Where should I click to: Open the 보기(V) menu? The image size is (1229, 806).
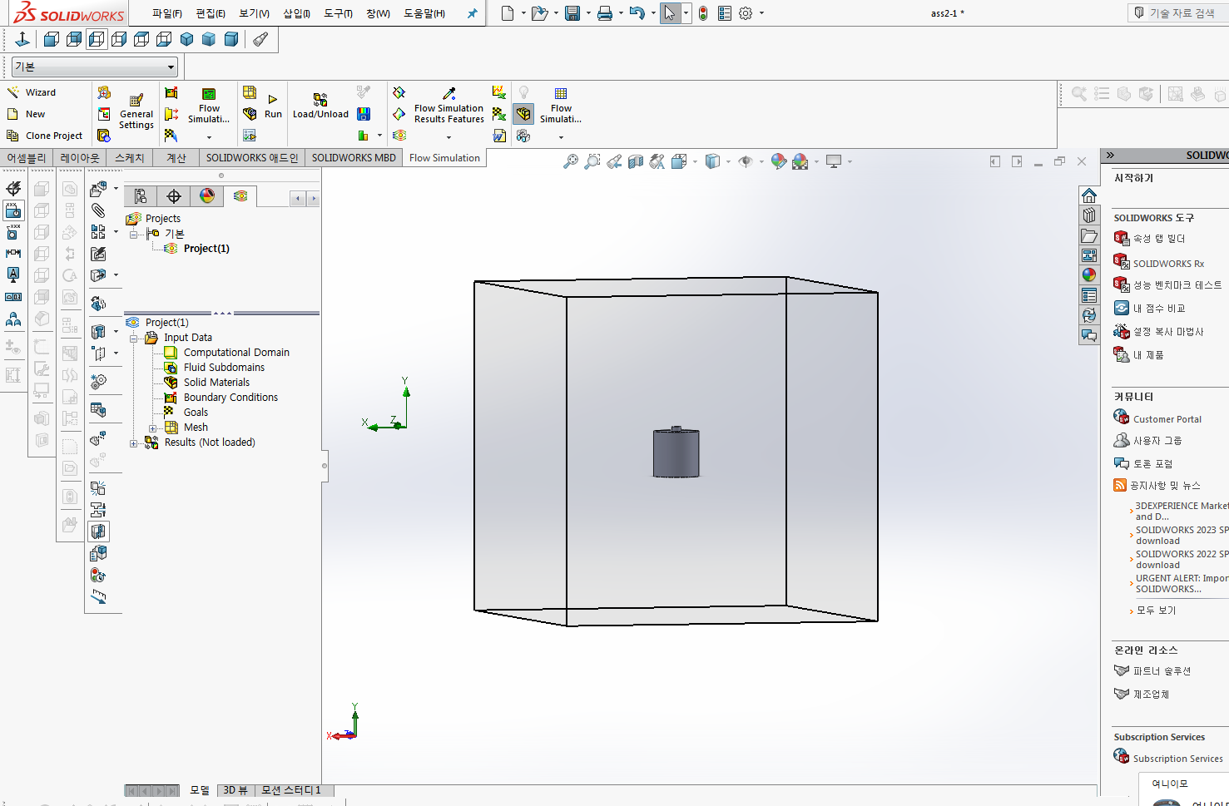254,13
